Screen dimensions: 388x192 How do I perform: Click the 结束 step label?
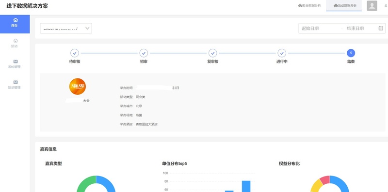coord(351,61)
